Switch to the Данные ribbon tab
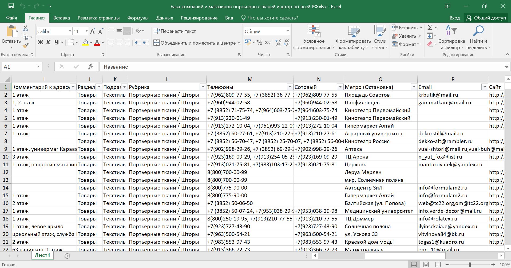The width and height of the screenshot is (511, 268). click(x=164, y=18)
